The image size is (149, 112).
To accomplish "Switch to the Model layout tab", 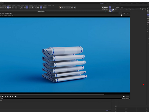I will [115, 3].
